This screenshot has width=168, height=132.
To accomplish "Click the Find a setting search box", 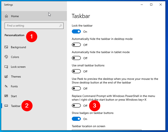I will click(x=34, y=26).
